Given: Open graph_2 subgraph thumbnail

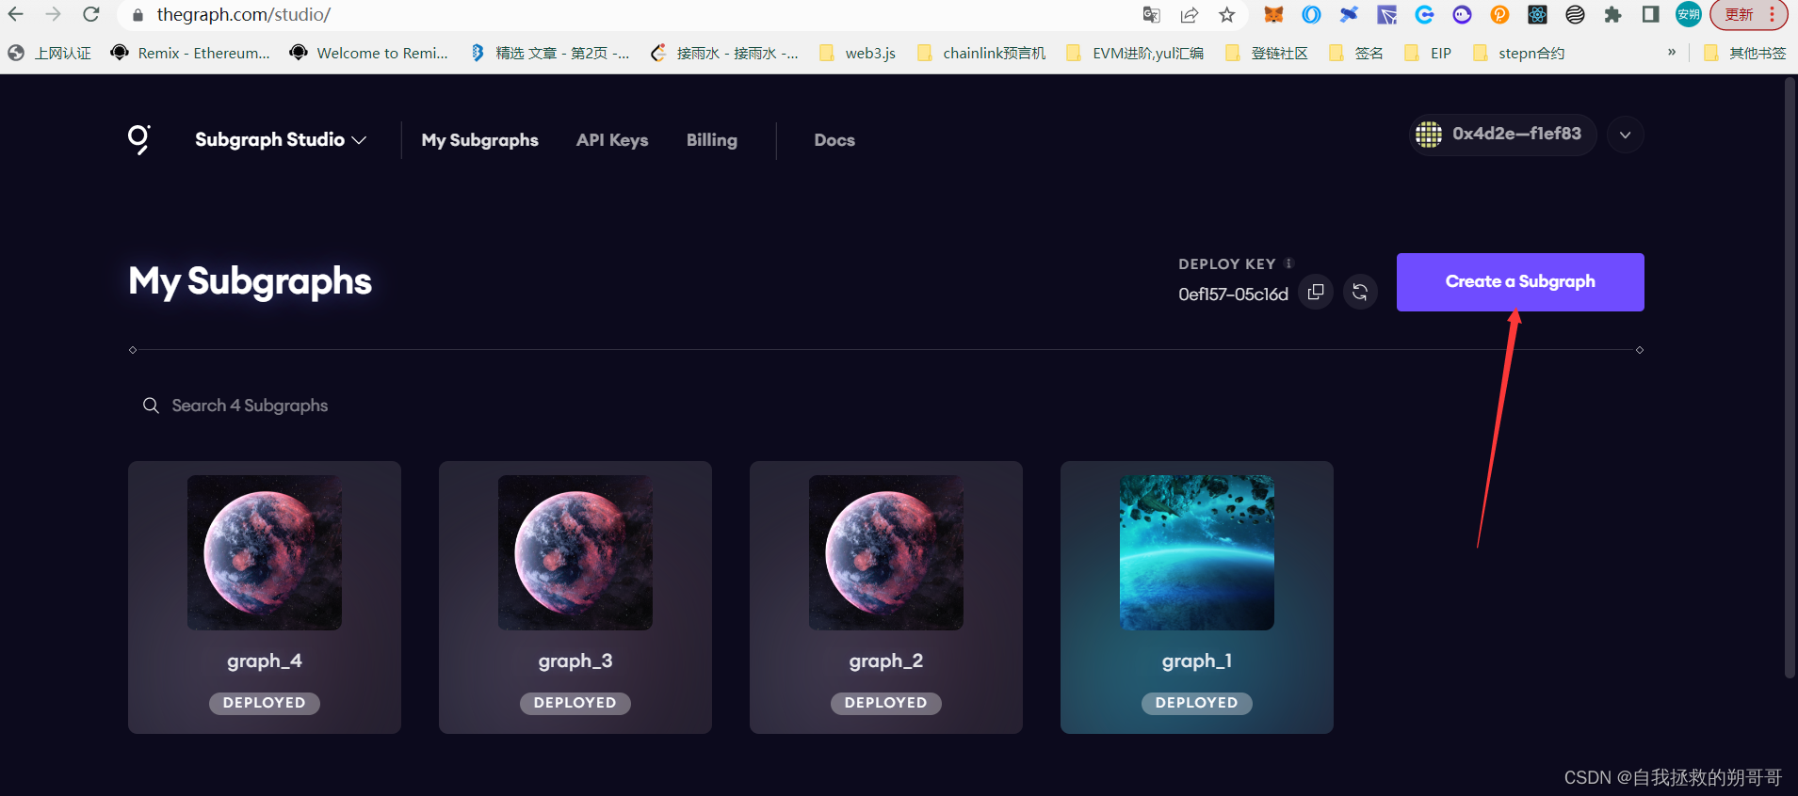Looking at the screenshot, I should [886, 552].
